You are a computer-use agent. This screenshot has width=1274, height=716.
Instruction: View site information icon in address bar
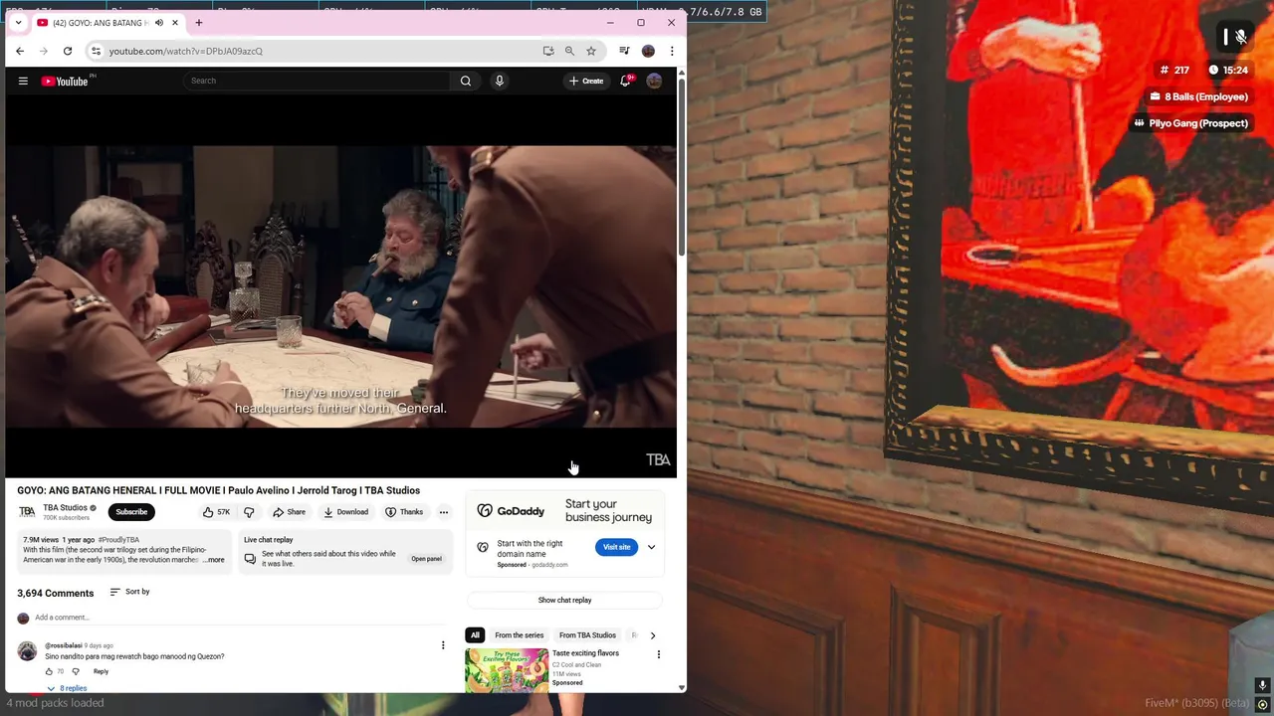click(96, 51)
